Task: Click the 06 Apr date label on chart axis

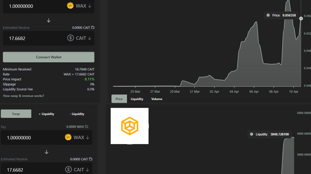Action: (x=254, y=91)
